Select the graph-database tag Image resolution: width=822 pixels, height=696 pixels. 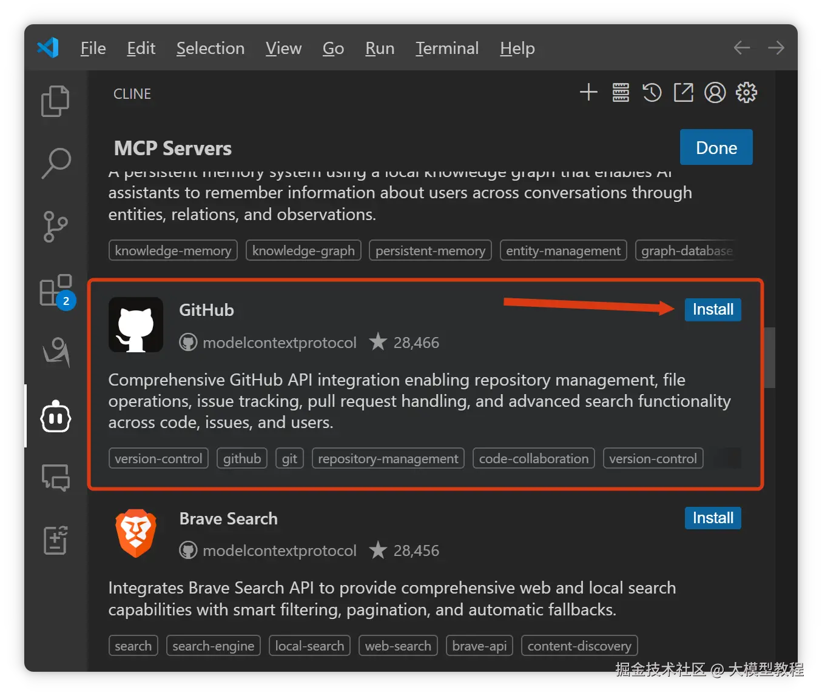(x=687, y=250)
